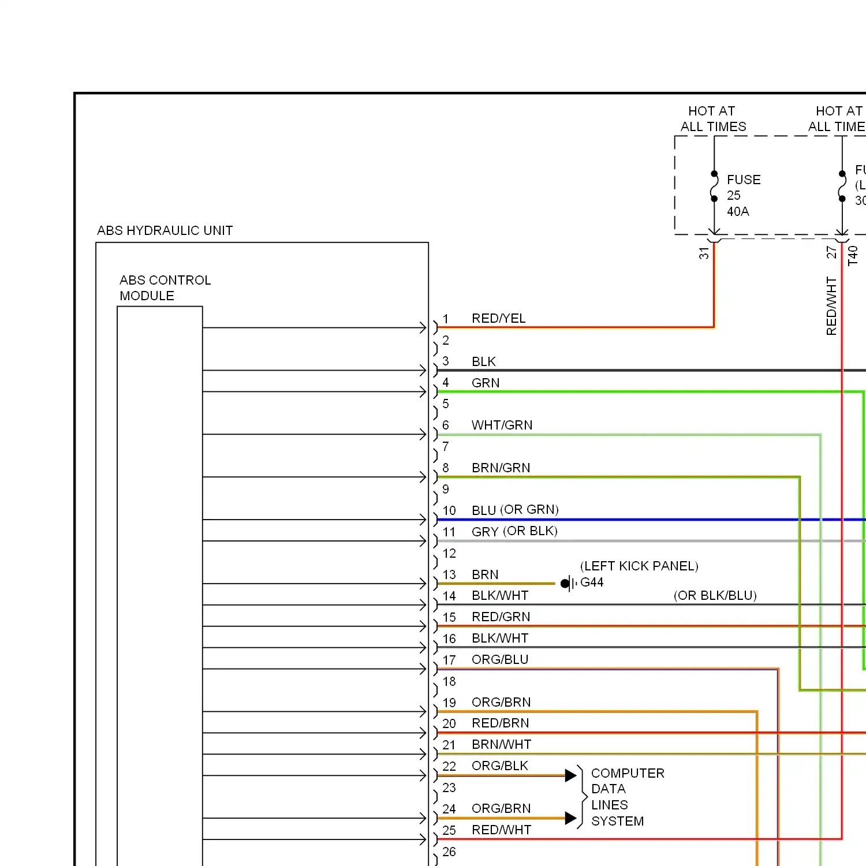The image size is (866, 866).
Task: Click the arrowhead on pin 24 ORG/BRN wire
Action: [x=570, y=818]
